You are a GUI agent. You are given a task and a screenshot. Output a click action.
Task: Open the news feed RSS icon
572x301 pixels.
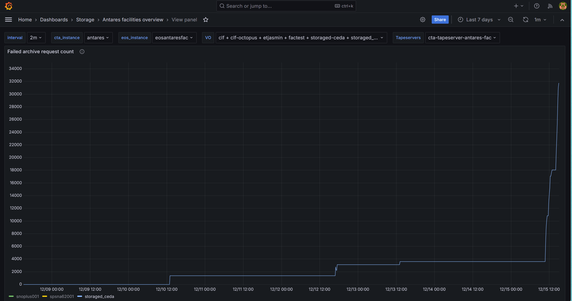[x=550, y=6]
